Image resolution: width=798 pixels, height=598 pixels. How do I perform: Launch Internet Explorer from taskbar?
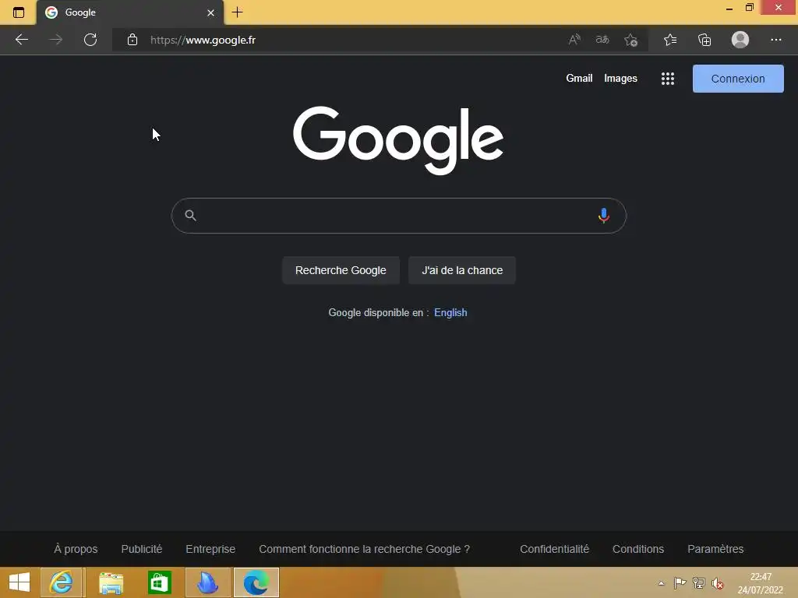pos(61,582)
